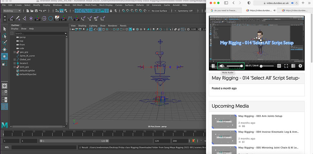The width and height of the screenshot is (313, 154).
Task: Switch to 'do you need to freeze' Safari tab
Action: [224, 10]
